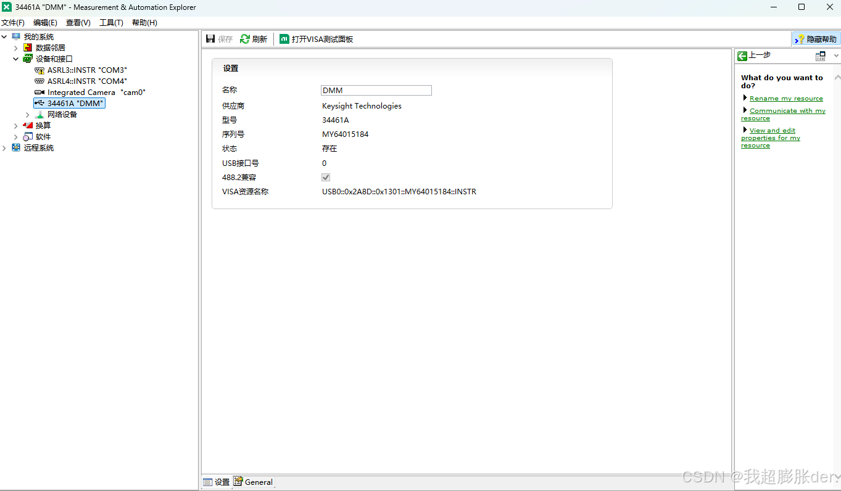Switch to the Settings (设置) bottom tab
Screen dimensions: 841x491
tap(217, 482)
